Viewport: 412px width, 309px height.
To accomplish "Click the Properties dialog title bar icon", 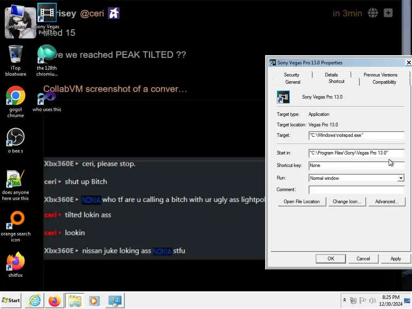I will point(272,62).
